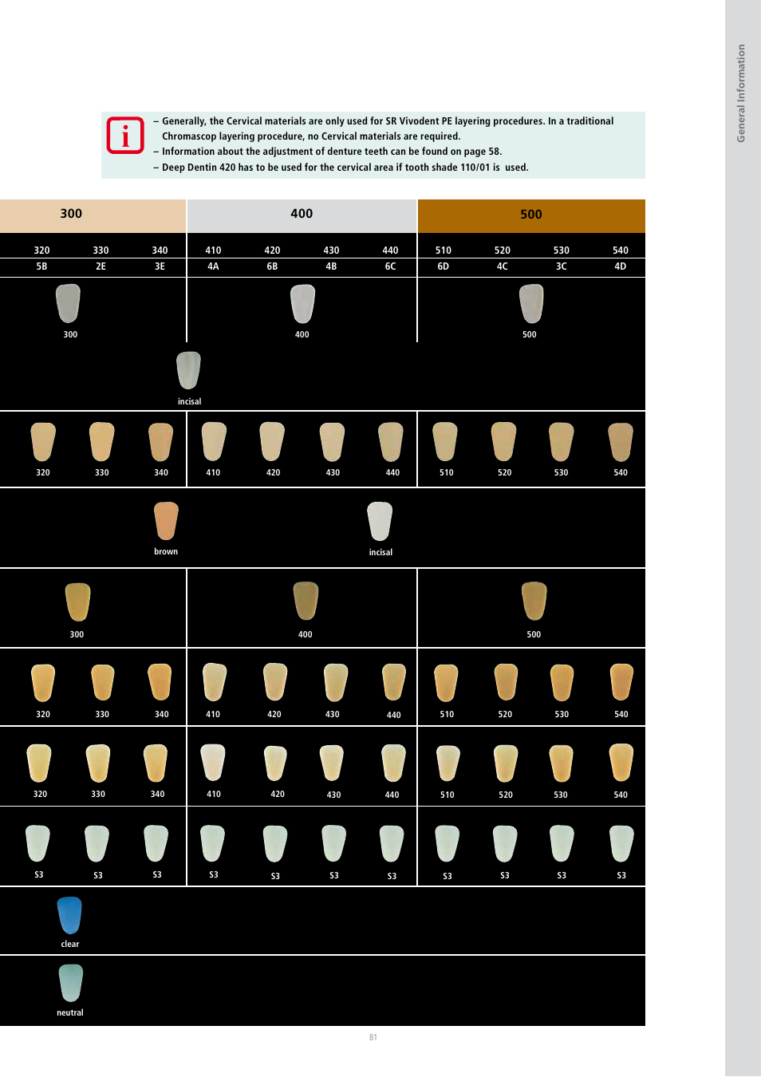
Task: Click shade code 6C
Action: (390, 266)
